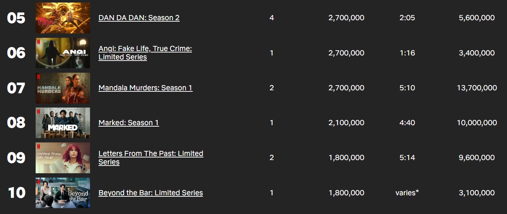
Task: Click the rank number 10
Action: tap(17, 193)
